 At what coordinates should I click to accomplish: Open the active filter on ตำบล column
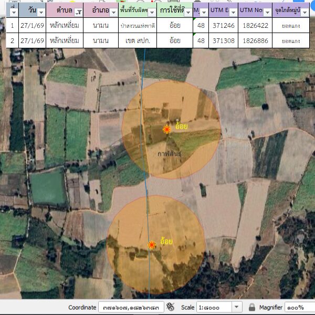pos(78,12)
